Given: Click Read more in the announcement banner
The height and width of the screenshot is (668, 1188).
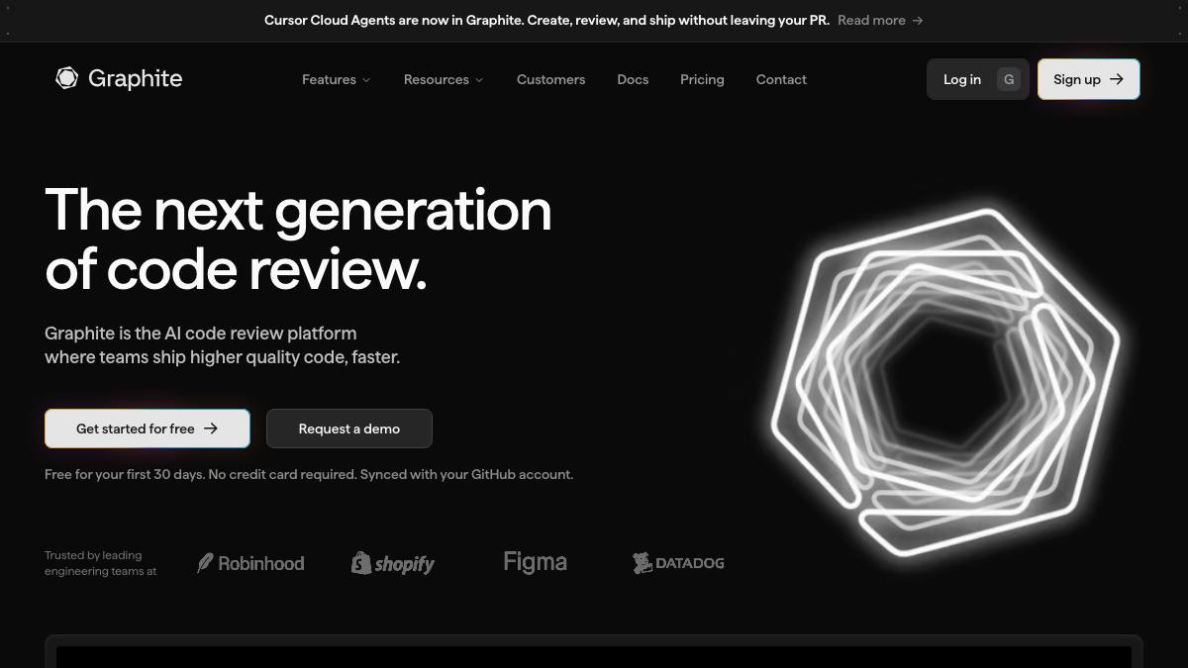Looking at the screenshot, I should click(x=871, y=20).
